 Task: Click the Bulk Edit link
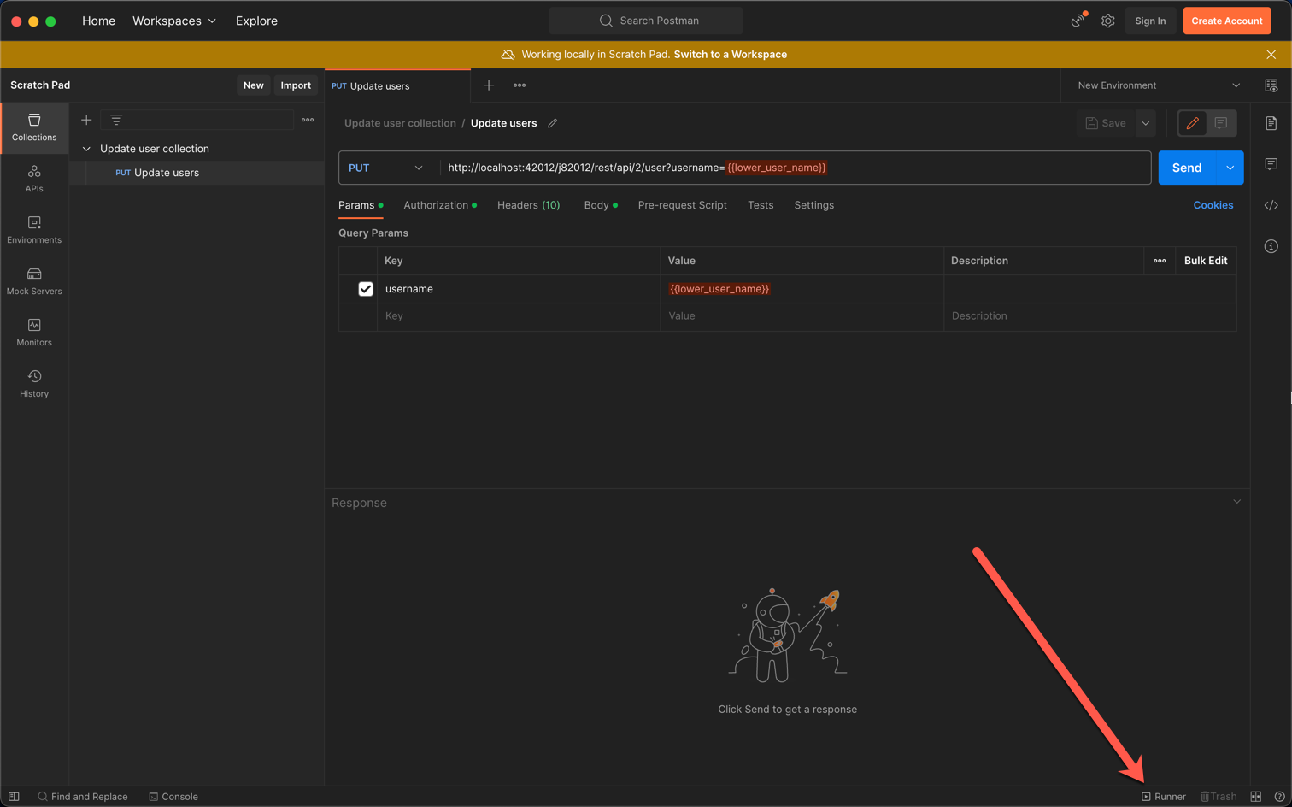click(1206, 261)
